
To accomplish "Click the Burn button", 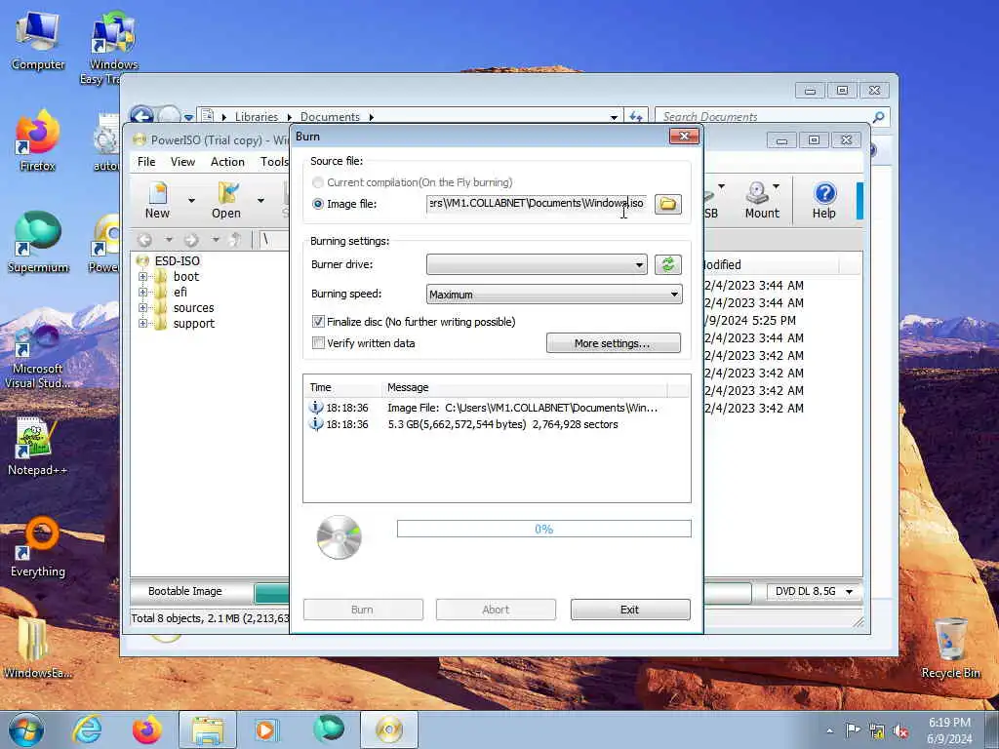I will pyautogui.click(x=363, y=610).
